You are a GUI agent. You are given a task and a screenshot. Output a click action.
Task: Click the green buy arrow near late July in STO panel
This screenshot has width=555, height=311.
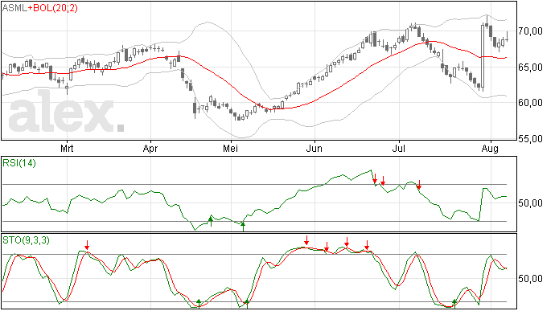(x=454, y=304)
